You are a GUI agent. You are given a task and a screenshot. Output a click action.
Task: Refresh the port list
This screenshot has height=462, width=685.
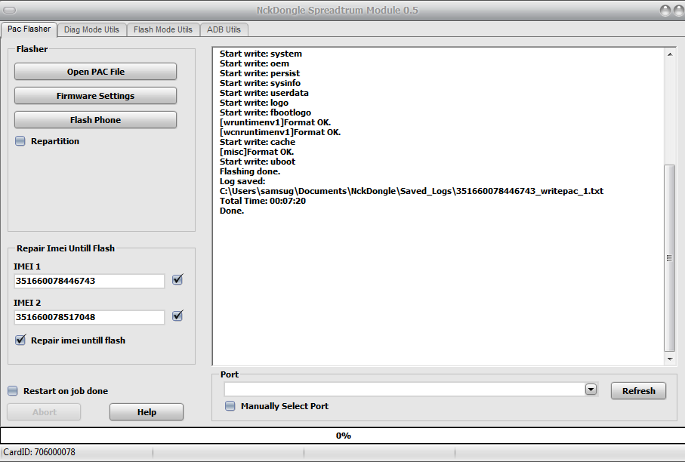tap(638, 391)
